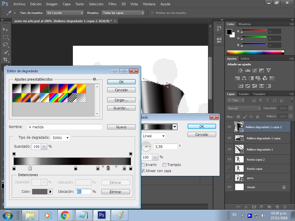This screenshot has height=221, width=295.
Task: Hide the Relleno degradado 1 copia 2 layer
Action: pos(229,127)
